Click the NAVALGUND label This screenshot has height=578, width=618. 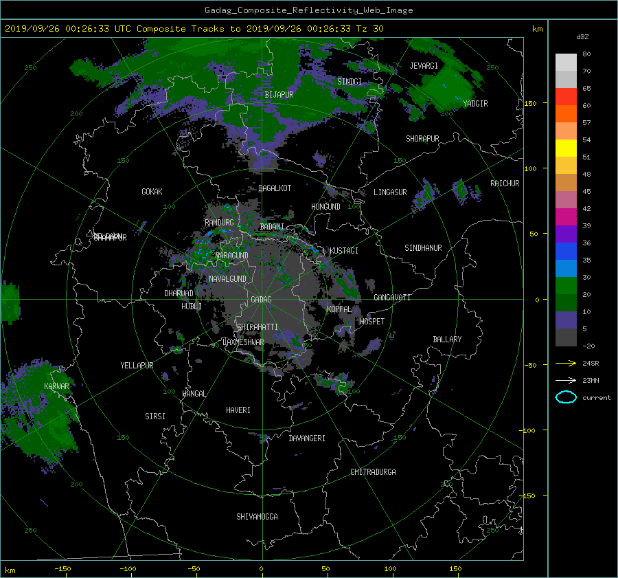[x=227, y=279]
